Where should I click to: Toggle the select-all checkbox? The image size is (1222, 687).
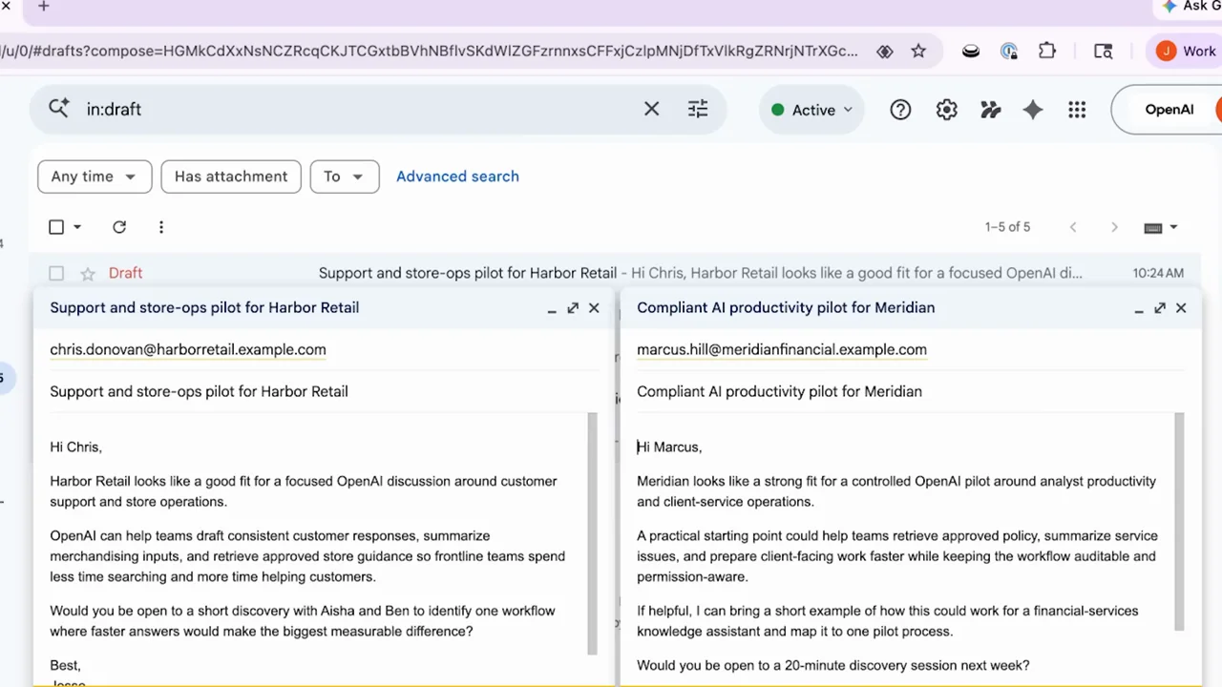(56, 227)
